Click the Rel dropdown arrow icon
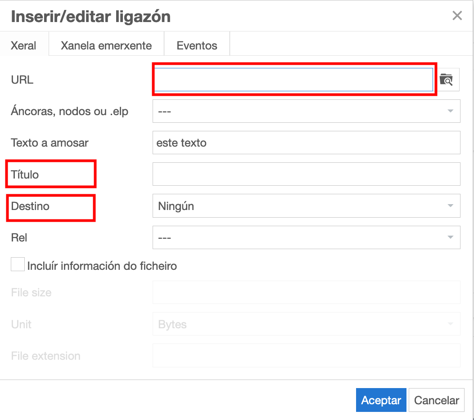Screen dimensions: 474x420 (x=450, y=237)
